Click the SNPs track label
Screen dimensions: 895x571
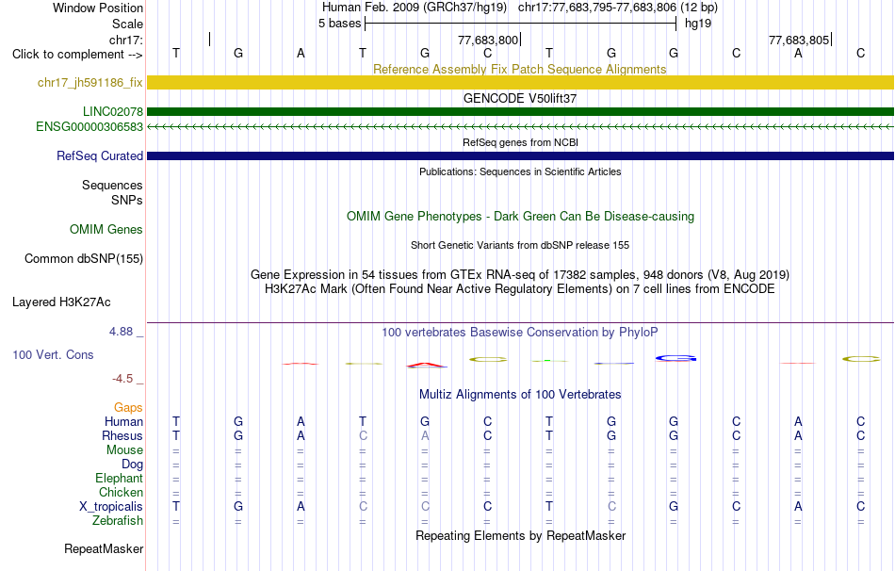click(x=127, y=201)
